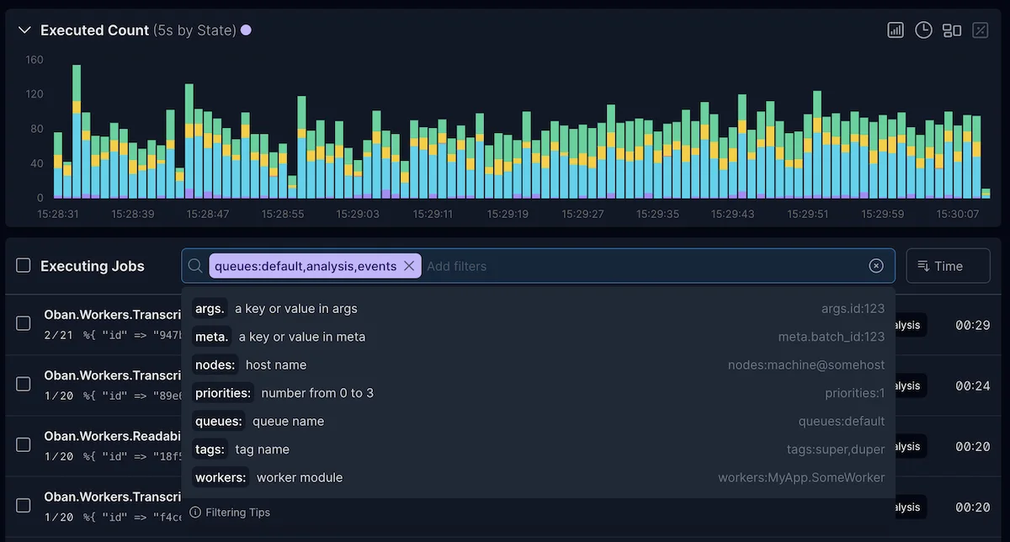Collapse the Executed Count panel
The height and width of the screenshot is (542, 1010).
(24, 29)
